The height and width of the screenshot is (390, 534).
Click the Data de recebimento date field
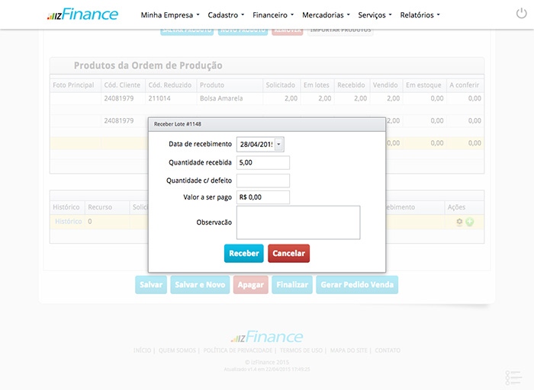pos(255,145)
